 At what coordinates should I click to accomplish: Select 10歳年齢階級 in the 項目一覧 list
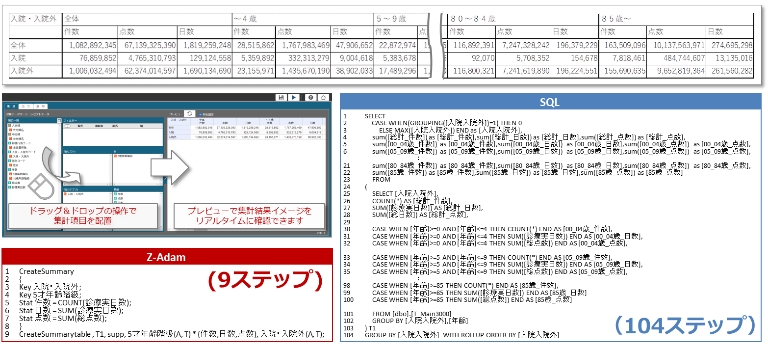pyautogui.click(x=20, y=179)
